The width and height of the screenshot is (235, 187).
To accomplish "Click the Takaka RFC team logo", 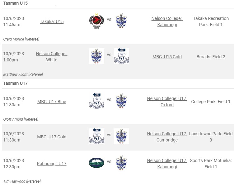I will [96, 21].
